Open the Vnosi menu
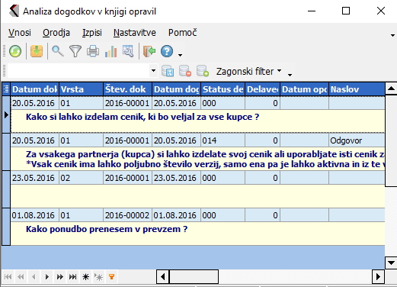The width and height of the screenshot is (397, 287). 20,33
